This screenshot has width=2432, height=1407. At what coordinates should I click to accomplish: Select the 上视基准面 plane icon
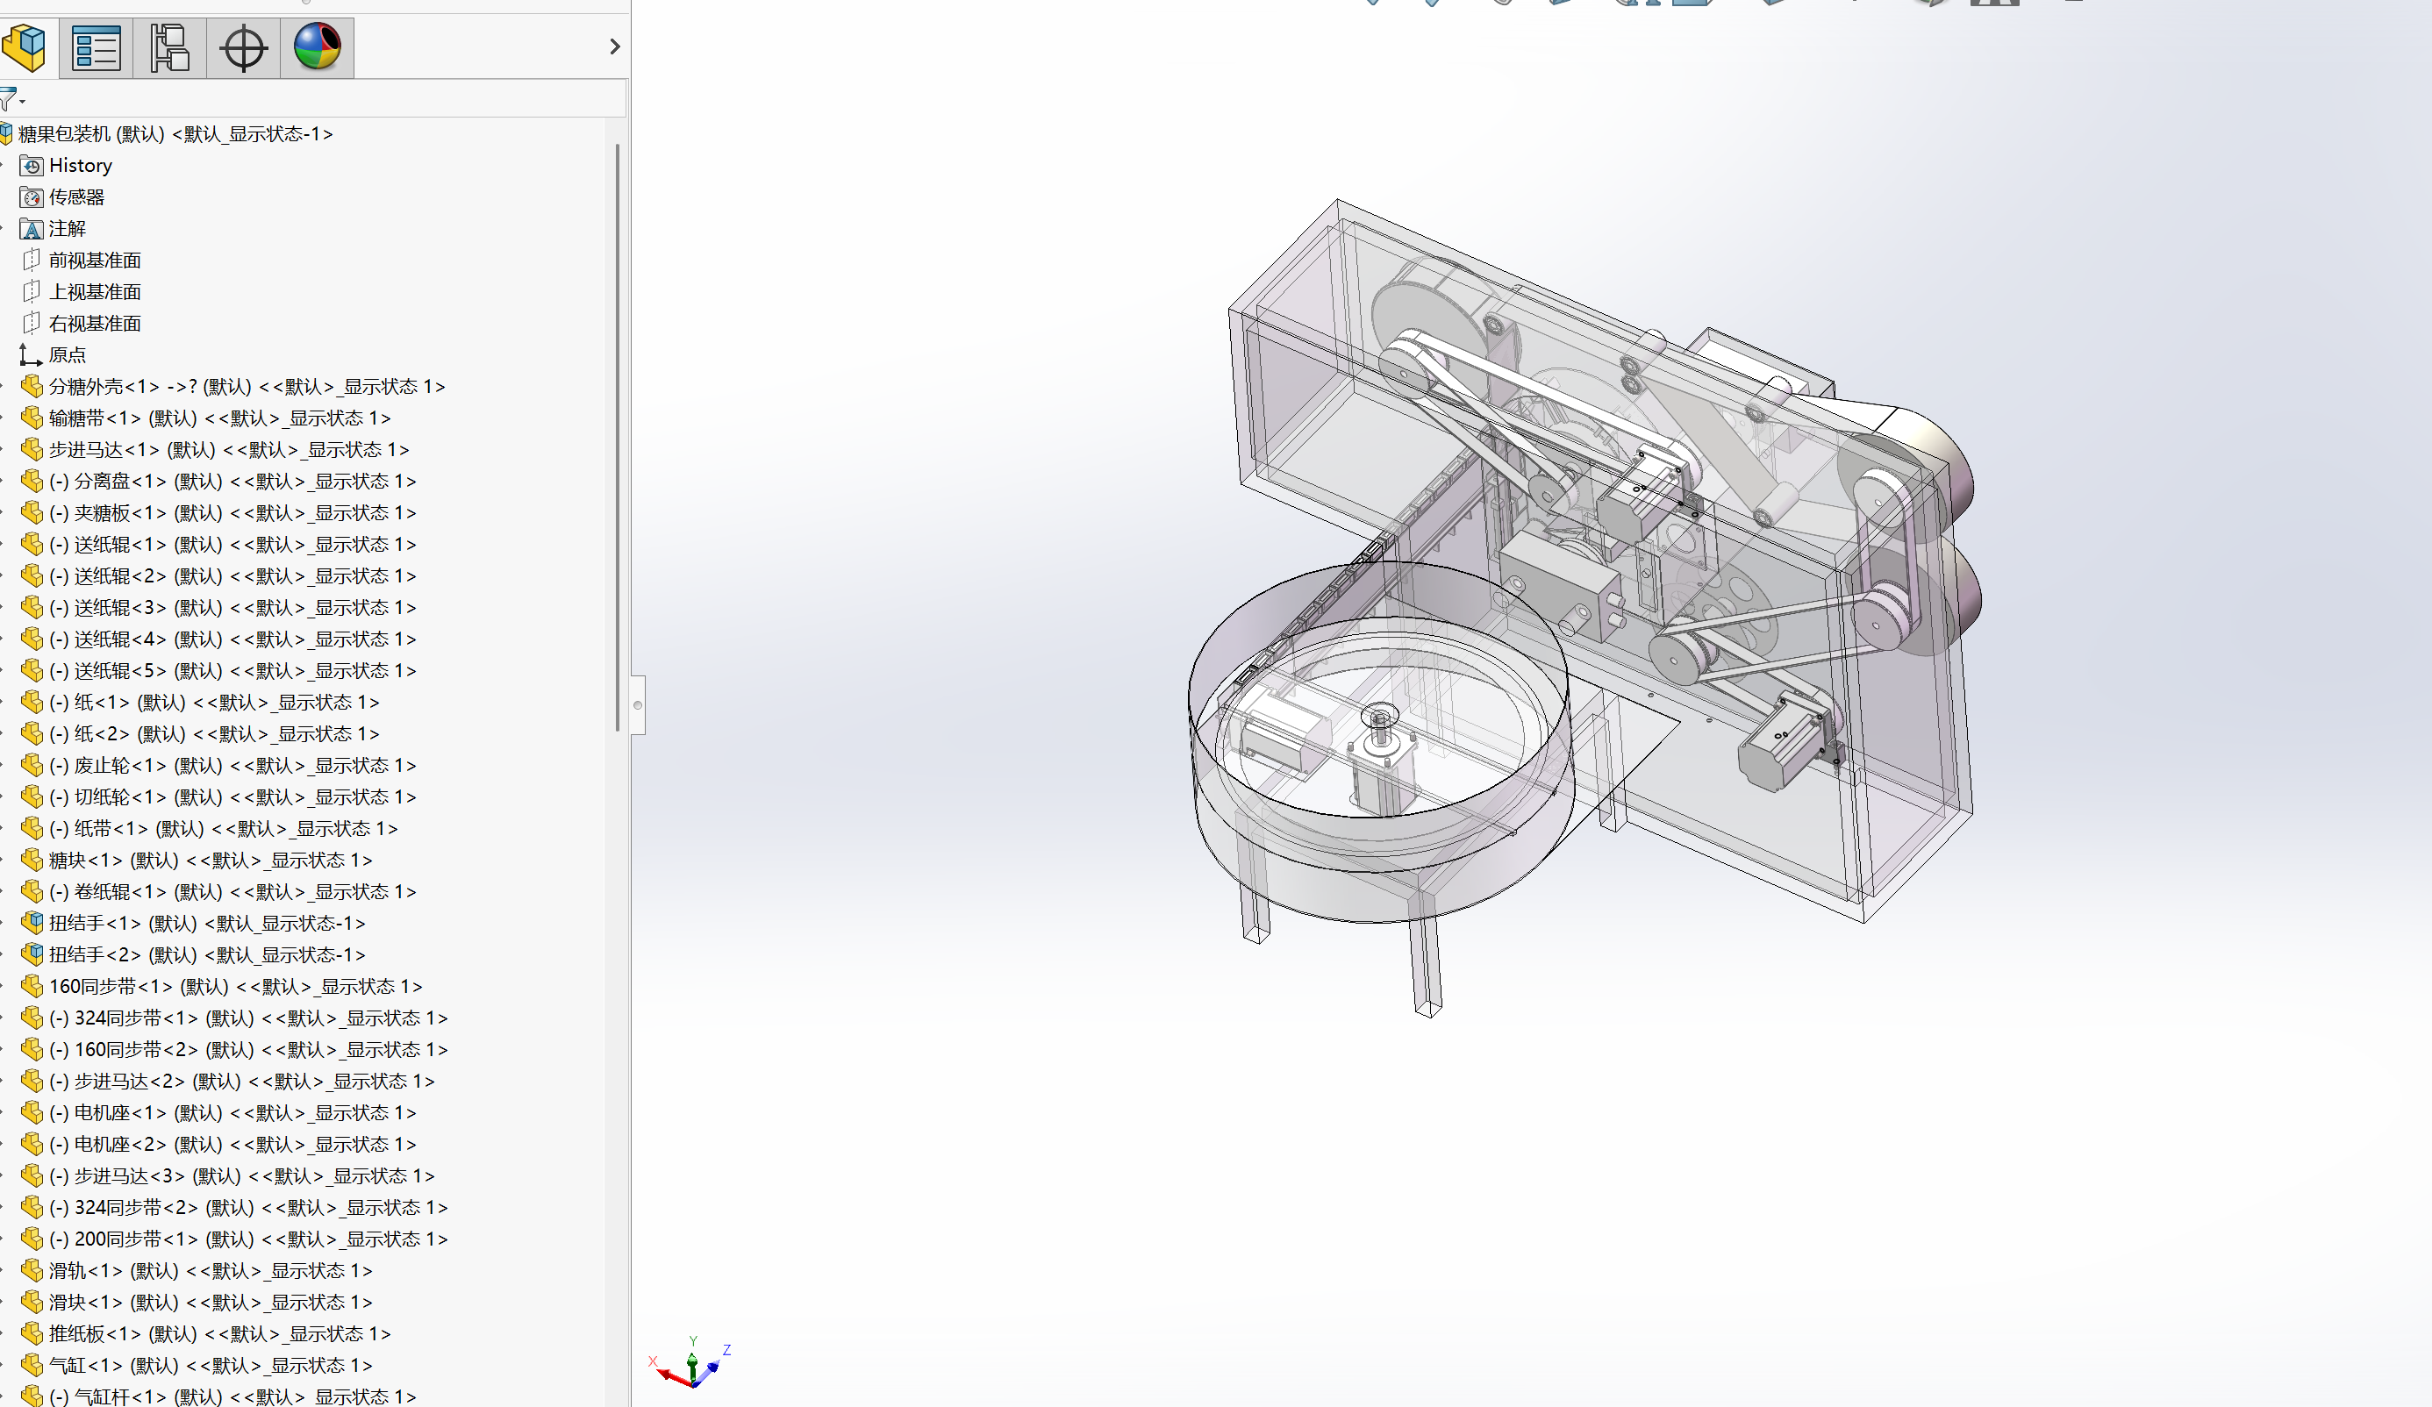coord(32,292)
